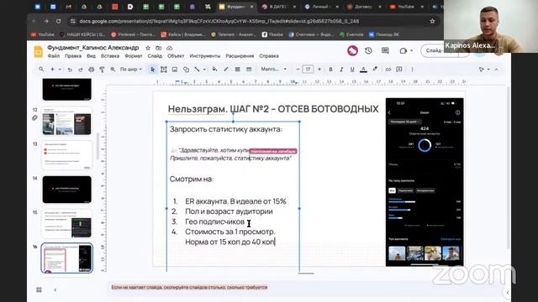The width and height of the screenshot is (538, 302).
Task: Click the Undo arrow in toolbar
Action: pos(70,70)
